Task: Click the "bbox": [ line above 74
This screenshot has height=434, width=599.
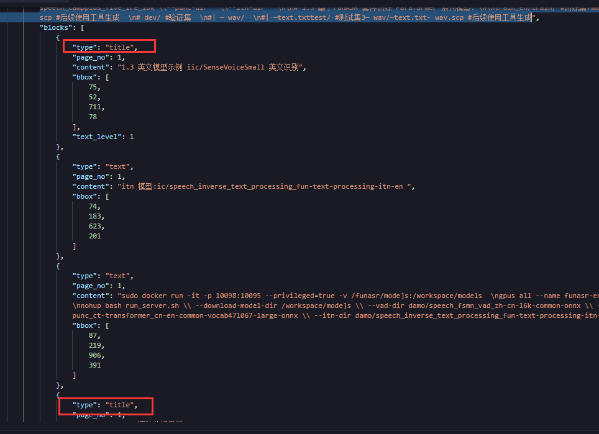Action: click(91, 196)
